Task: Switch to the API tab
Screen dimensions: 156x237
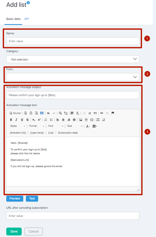Action: coord(27,19)
